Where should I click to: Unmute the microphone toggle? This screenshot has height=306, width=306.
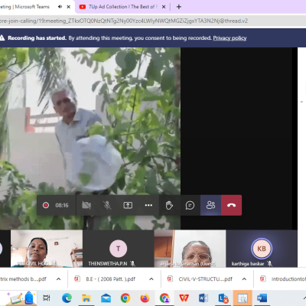[107, 205]
